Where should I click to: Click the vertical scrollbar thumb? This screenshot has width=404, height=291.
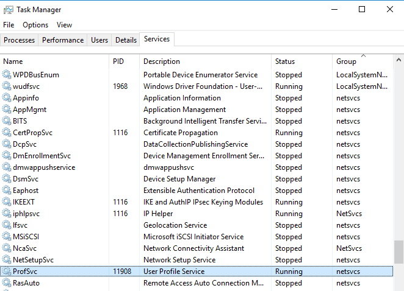(x=399, y=252)
